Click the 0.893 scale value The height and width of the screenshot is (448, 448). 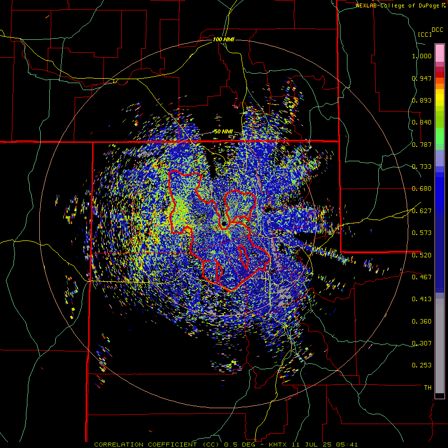422,100
